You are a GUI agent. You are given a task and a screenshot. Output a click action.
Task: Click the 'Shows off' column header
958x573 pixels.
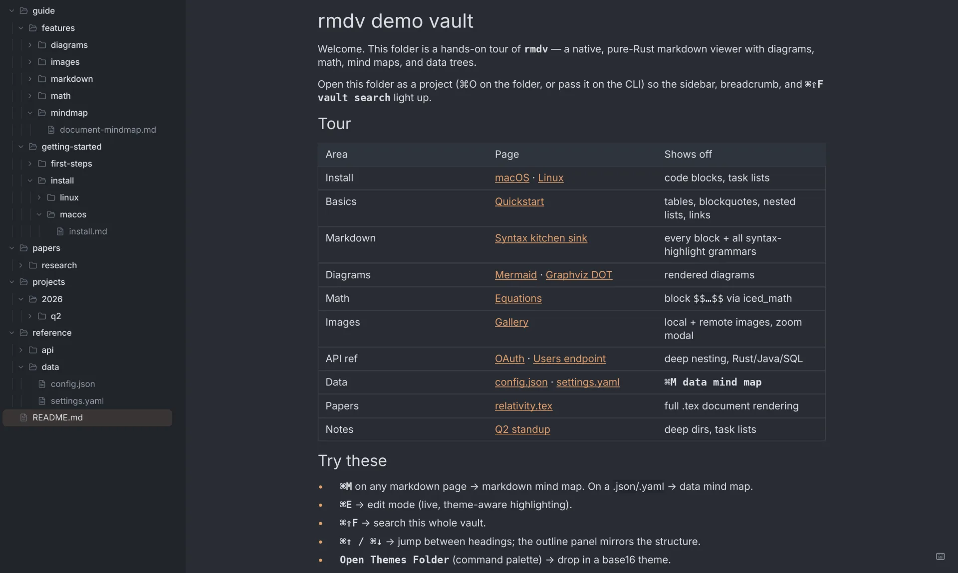[x=688, y=155]
